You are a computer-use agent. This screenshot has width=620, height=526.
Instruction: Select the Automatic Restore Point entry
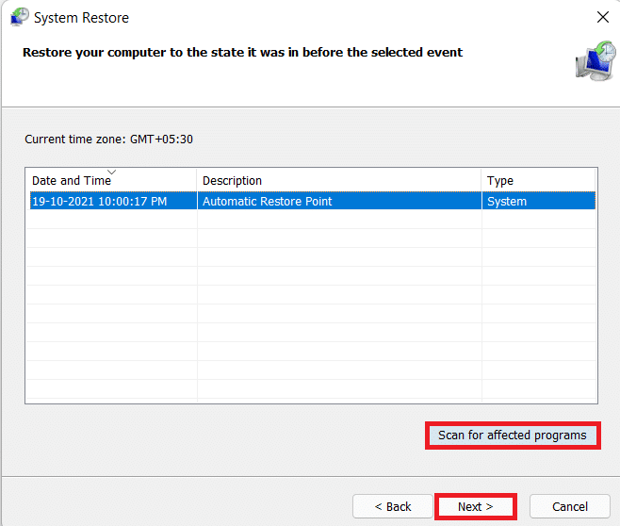click(267, 201)
